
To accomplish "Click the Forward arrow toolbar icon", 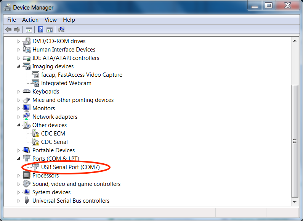I will pos(17,30).
